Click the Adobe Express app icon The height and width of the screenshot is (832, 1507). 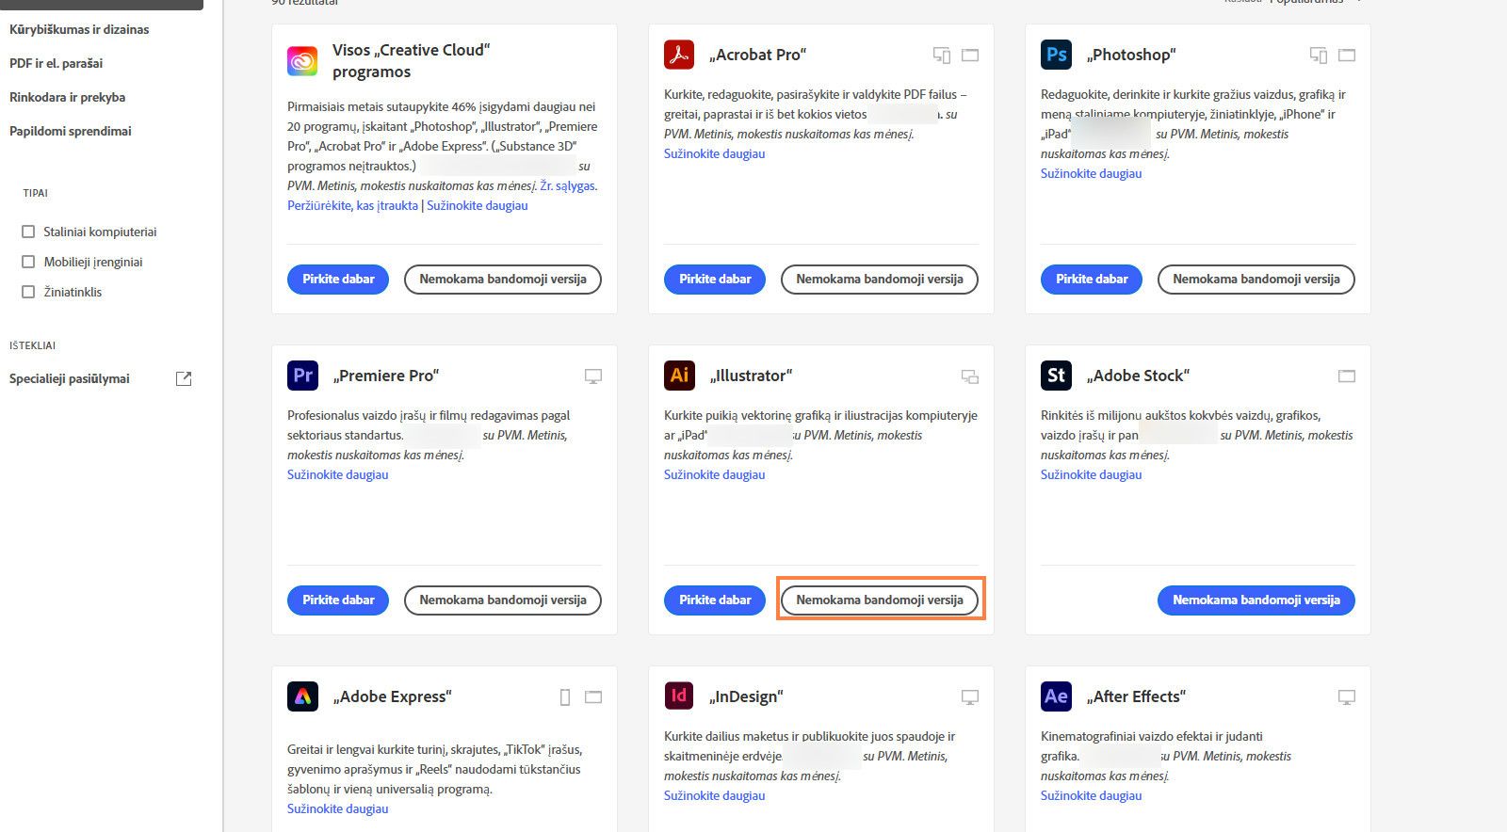(302, 696)
